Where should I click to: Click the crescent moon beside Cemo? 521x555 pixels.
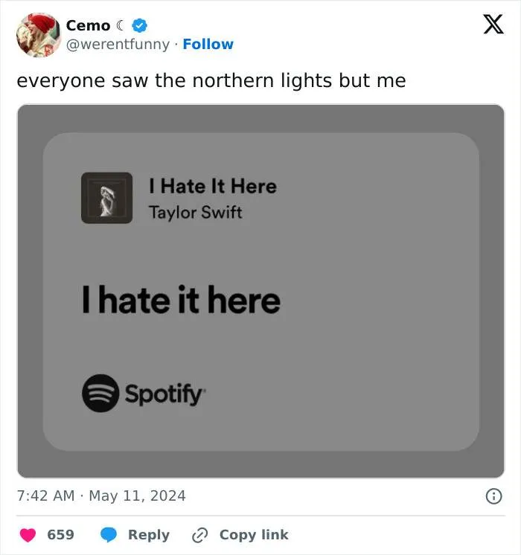coord(122,25)
